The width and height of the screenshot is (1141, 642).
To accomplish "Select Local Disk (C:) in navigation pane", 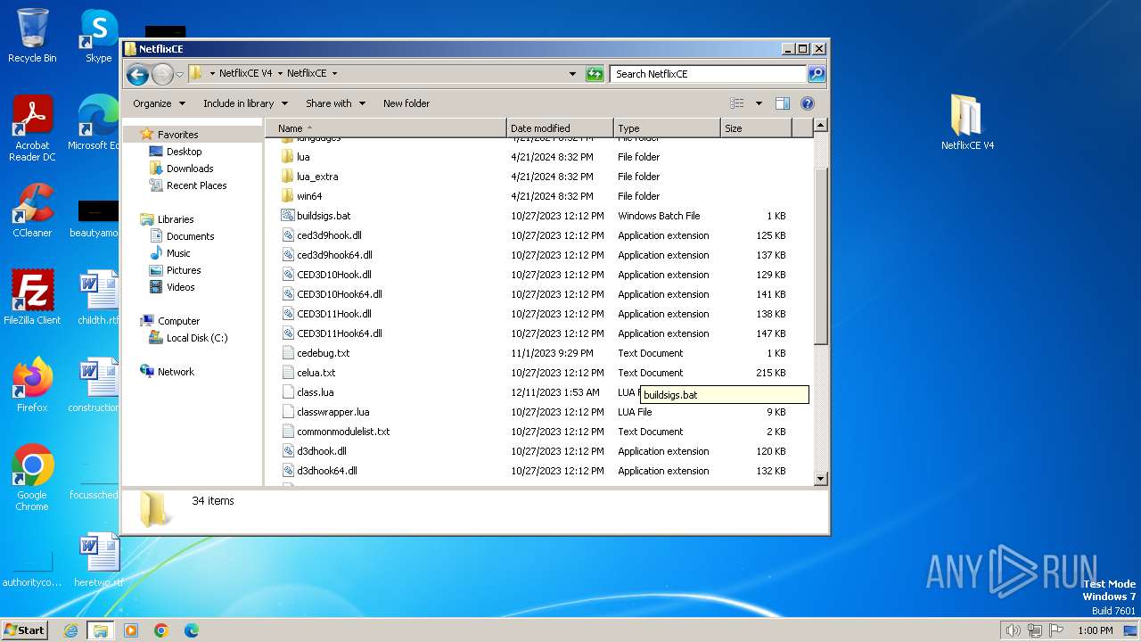I will pos(196,338).
